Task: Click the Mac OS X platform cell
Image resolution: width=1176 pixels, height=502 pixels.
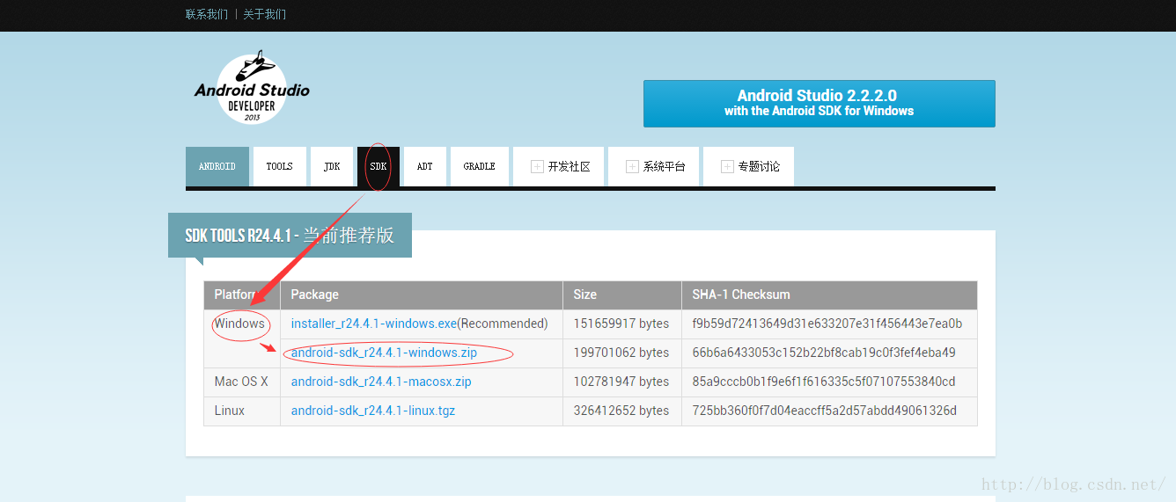Action: click(242, 382)
